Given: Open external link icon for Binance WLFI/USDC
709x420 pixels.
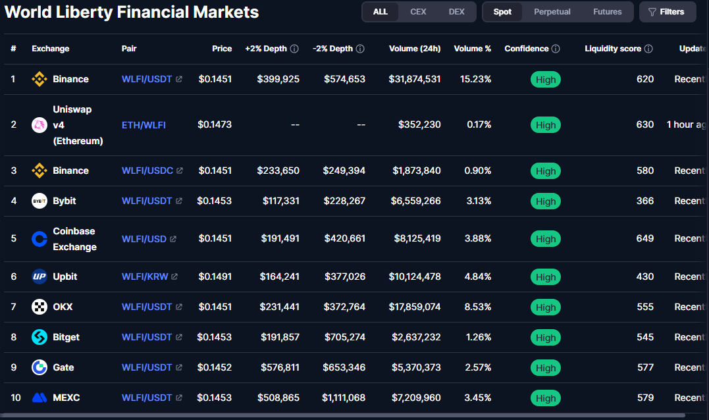Looking at the screenshot, I should click(180, 171).
